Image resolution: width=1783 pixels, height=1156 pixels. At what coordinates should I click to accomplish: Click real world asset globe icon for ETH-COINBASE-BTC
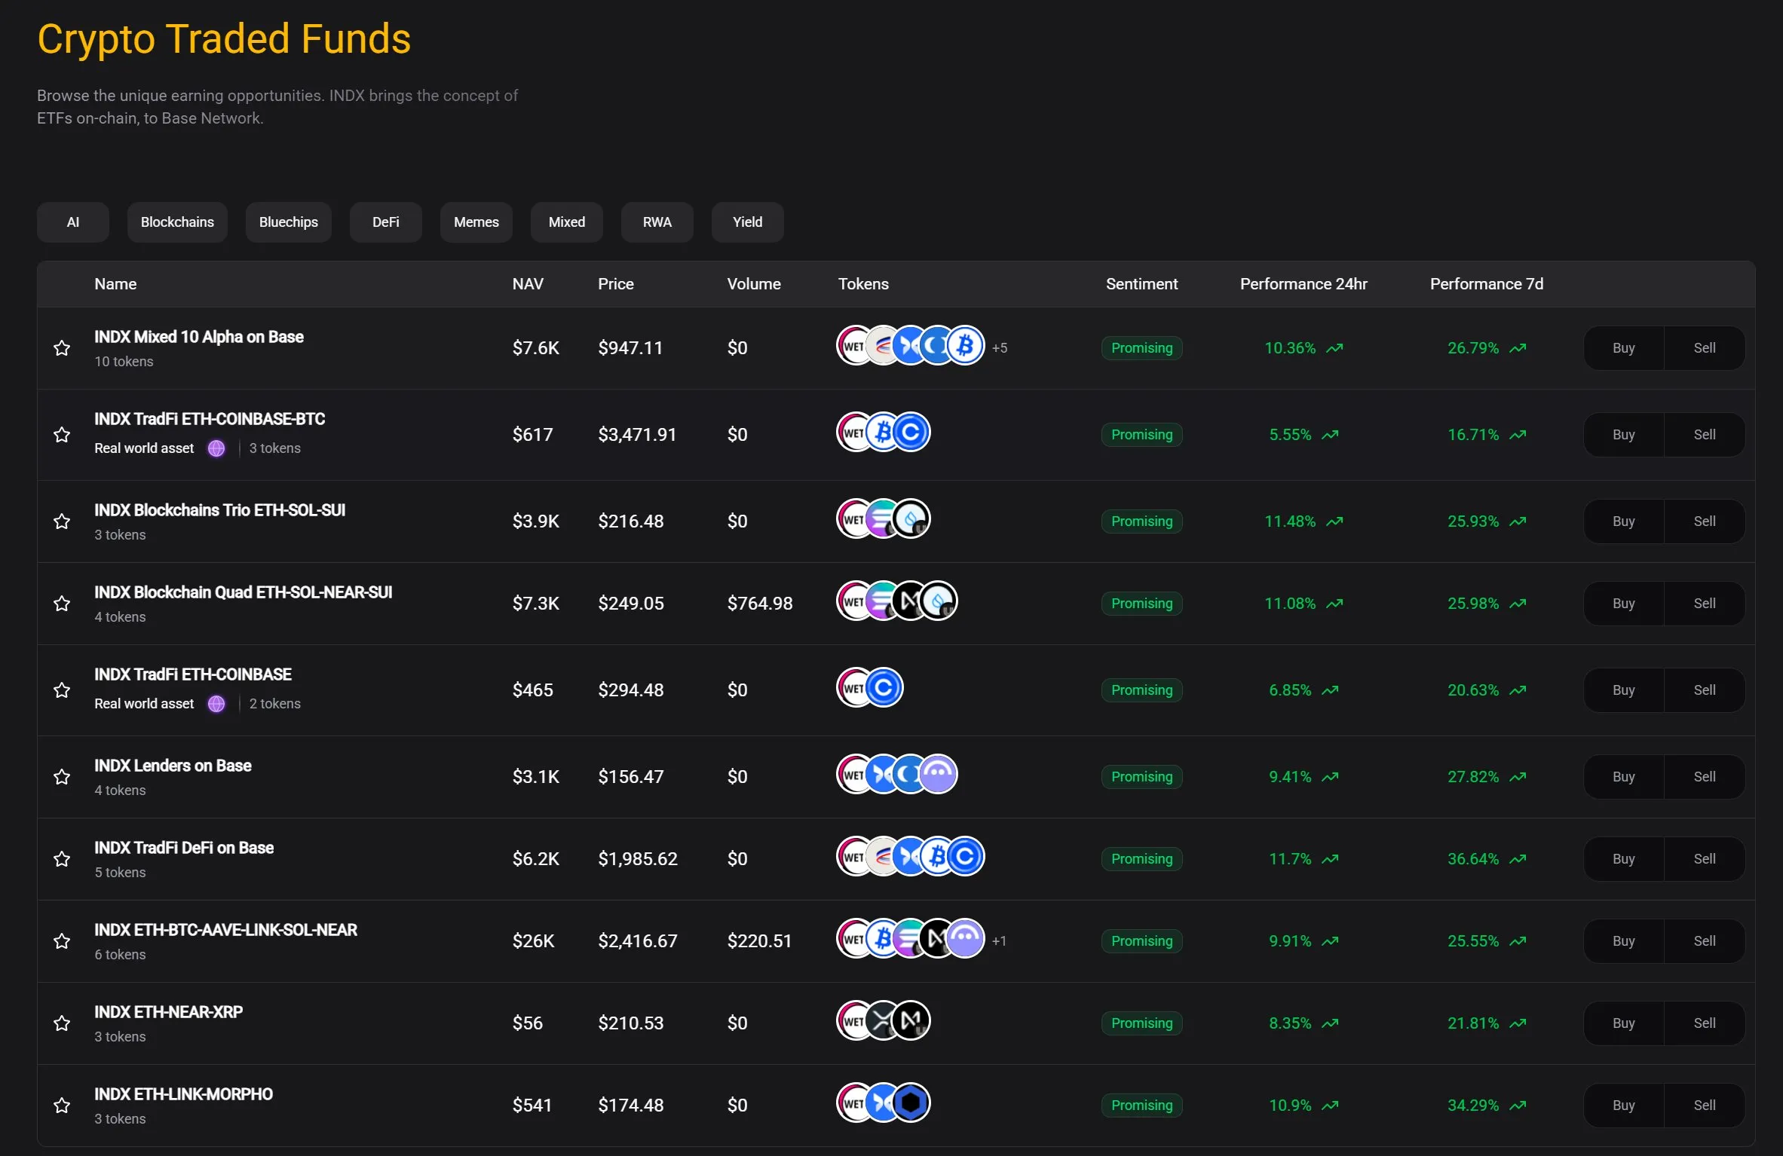[216, 448]
